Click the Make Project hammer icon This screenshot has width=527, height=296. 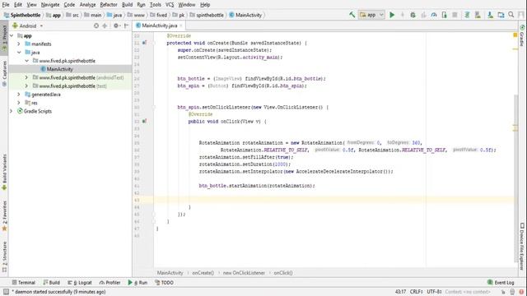pyautogui.click(x=352, y=15)
